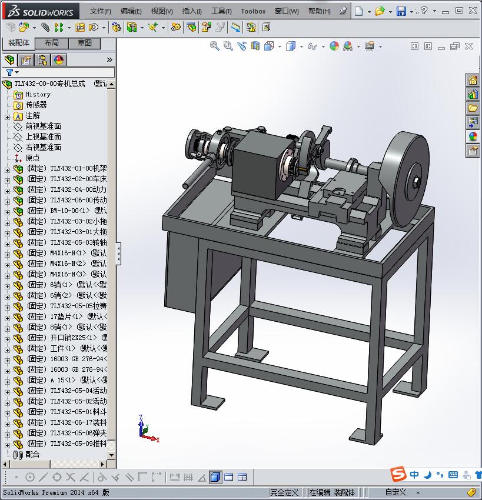Click Section View icon

(255, 46)
